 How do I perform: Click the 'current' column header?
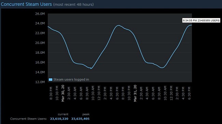(63, 114)
